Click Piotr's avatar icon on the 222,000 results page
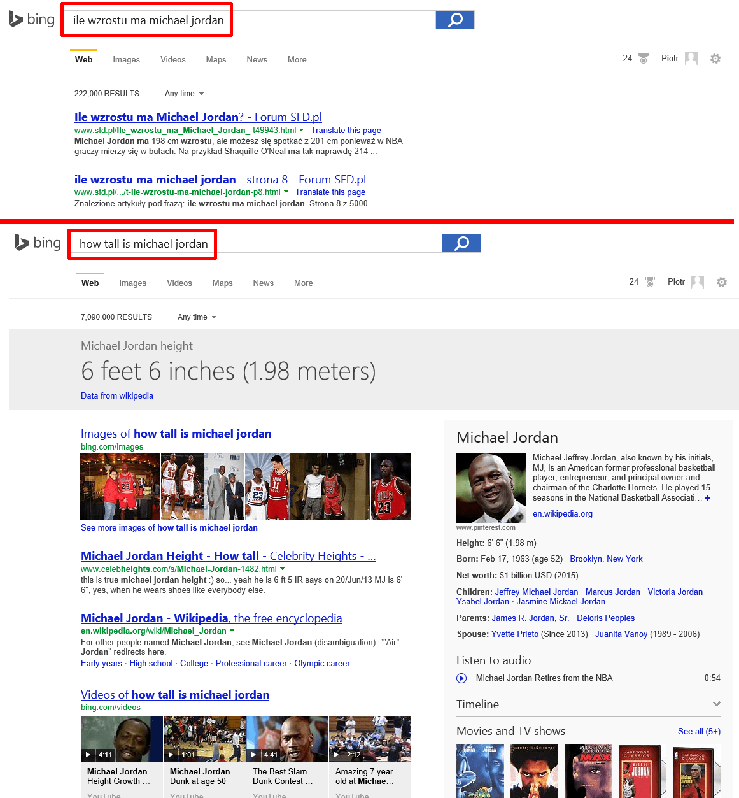This screenshot has width=739, height=798. point(691,59)
